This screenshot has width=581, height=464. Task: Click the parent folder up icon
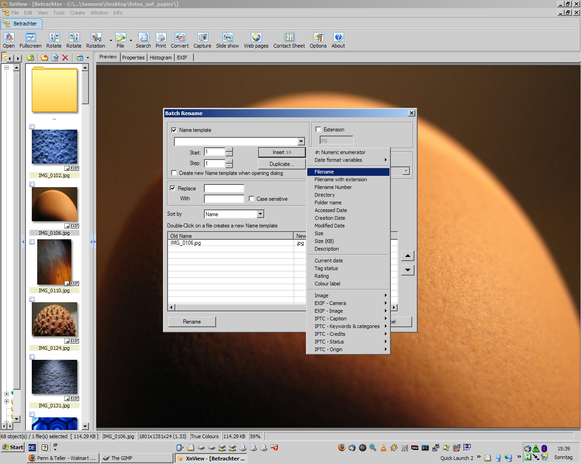(x=30, y=58)
